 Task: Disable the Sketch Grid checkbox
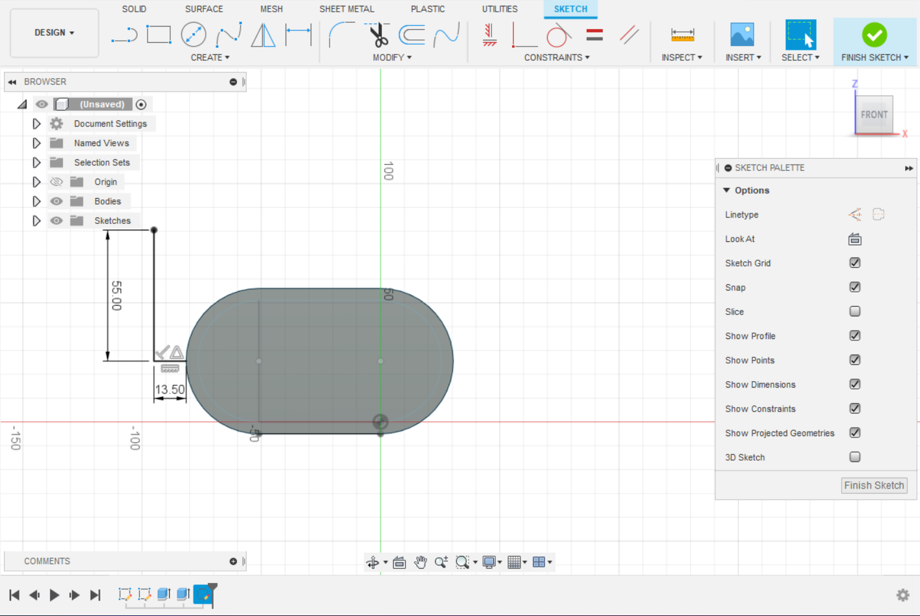pyautogui.click(x=855, y=263)
